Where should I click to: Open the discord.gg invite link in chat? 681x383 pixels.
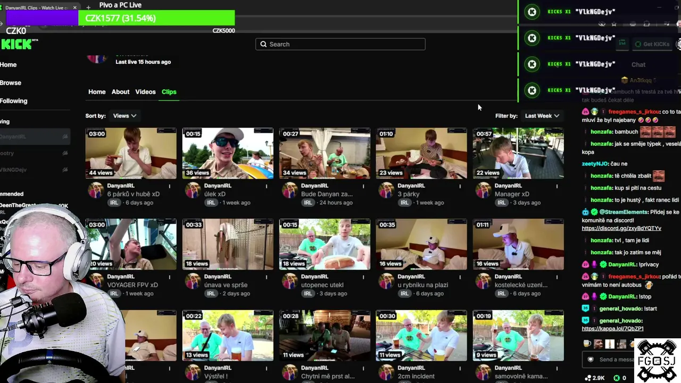click(x=621, y=228)
